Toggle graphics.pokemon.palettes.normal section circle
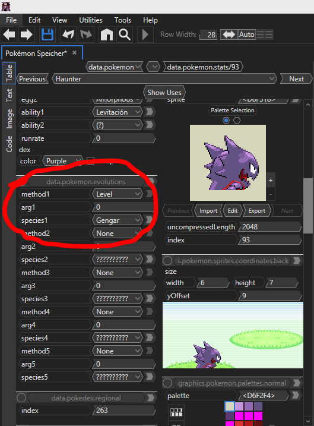Image resolution: width=314 pixels, height=426 pixels. click(167, 383)
